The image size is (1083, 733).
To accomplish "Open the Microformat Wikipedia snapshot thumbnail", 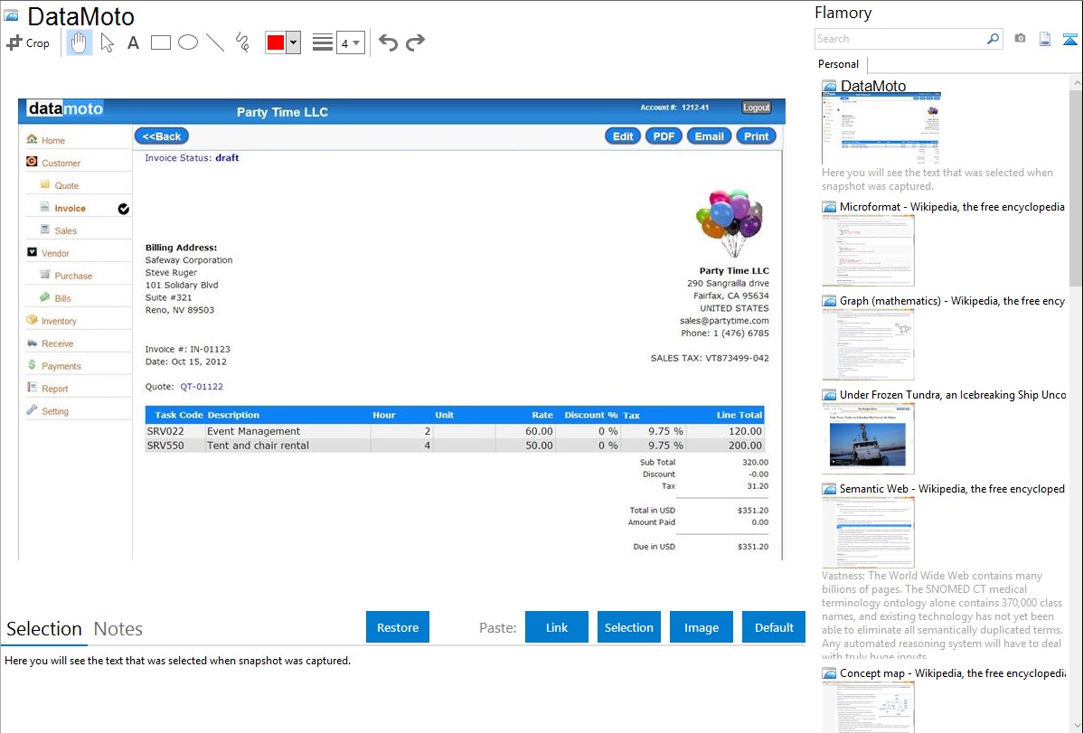I will (868, 250).
